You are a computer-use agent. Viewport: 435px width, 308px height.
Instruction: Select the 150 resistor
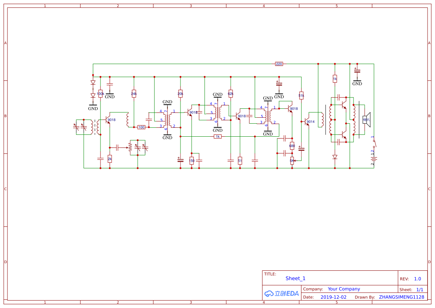click(191, 161)
